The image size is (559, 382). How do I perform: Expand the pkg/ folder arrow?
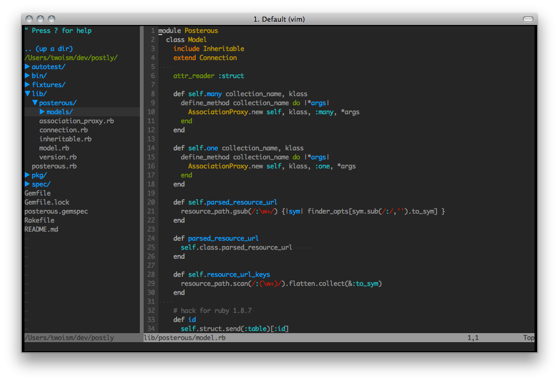coord(27,175)
